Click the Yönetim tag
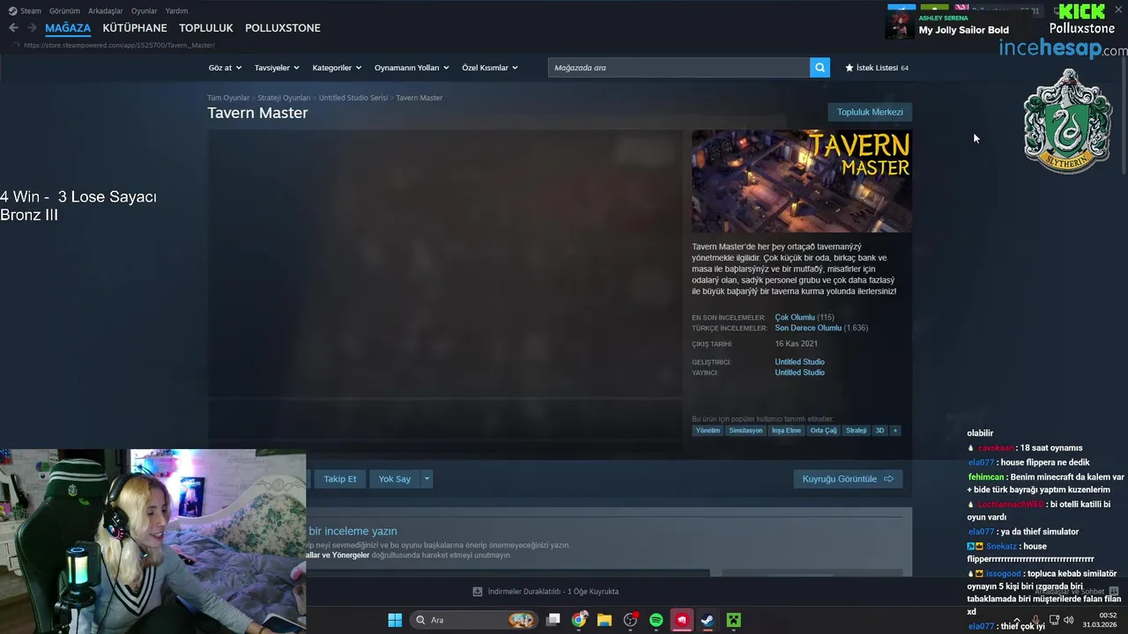Image resolution: width=1128 pixels, height=634 pixels. click(708, 431)
